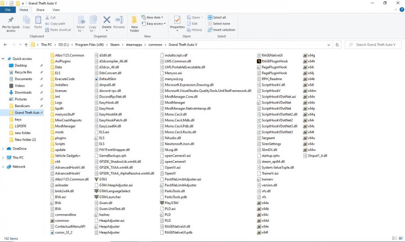Image resolution: width=405 pixels, height=242 pixels.
Task: Click the Back navigation arrow
Action: [5, 45]
